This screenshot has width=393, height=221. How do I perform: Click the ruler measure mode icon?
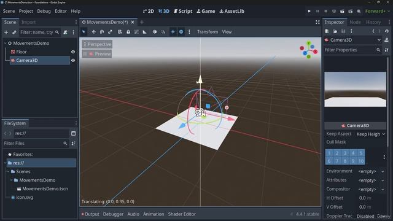(x=145, y=32)
